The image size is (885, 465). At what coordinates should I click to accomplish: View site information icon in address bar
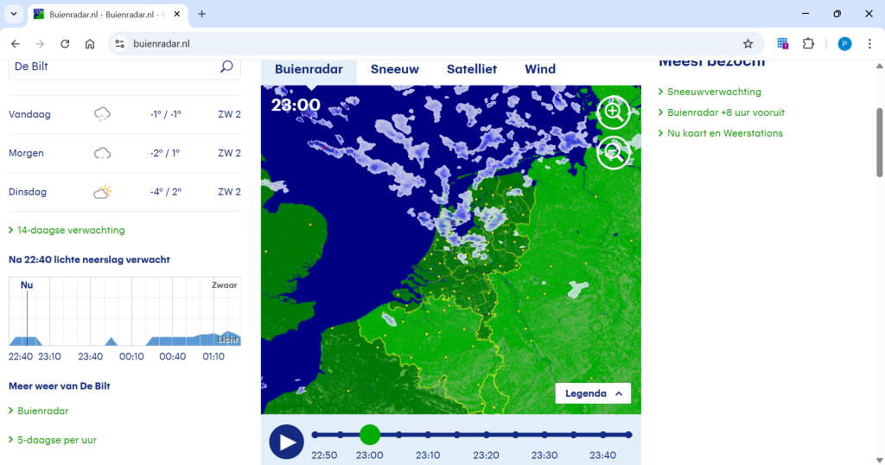119,43
